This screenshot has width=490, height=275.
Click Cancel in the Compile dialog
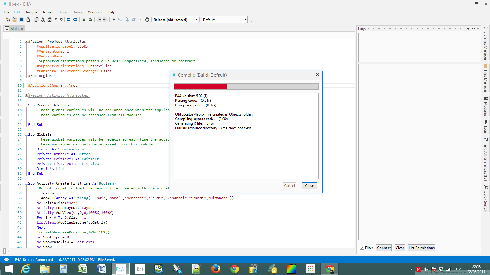(x=289, y=186)
